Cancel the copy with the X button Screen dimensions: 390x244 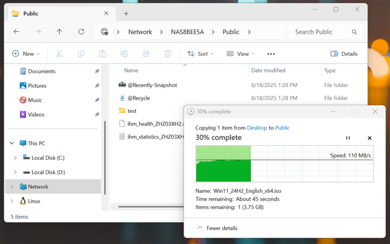370,138
